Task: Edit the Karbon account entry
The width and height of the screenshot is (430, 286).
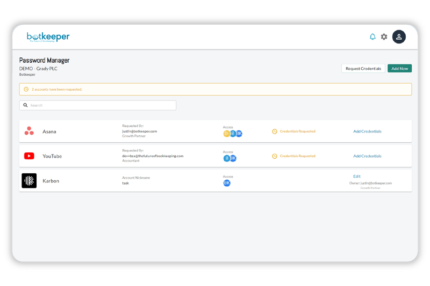Action: tap(357, 176)
